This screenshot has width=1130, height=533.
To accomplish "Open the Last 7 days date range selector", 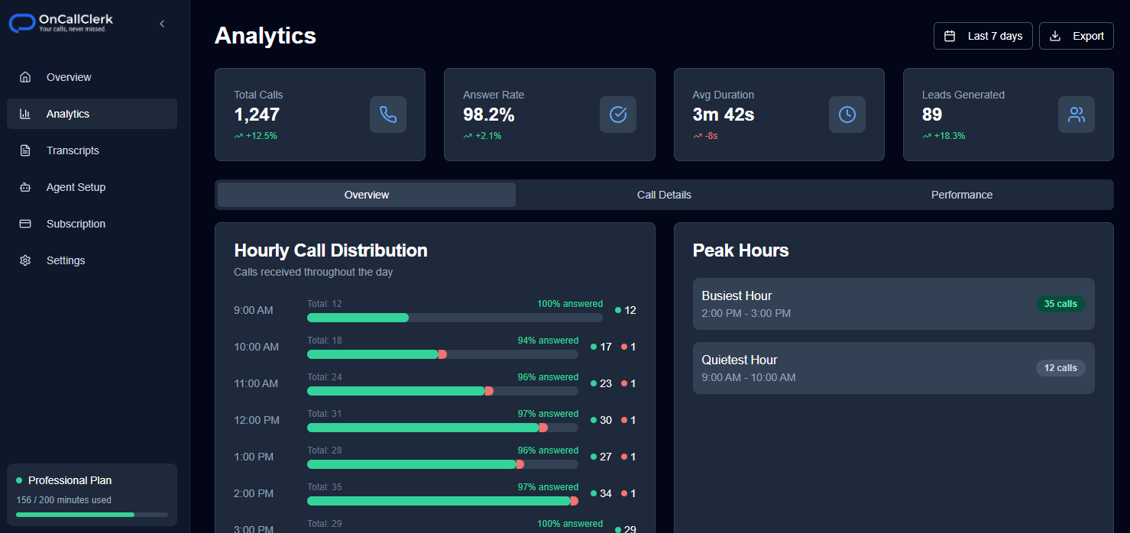I will 983,35.
